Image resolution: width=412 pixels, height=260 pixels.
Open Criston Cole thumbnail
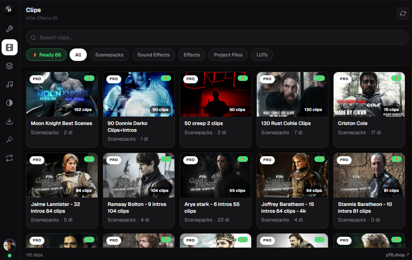[x=369, y=94]
